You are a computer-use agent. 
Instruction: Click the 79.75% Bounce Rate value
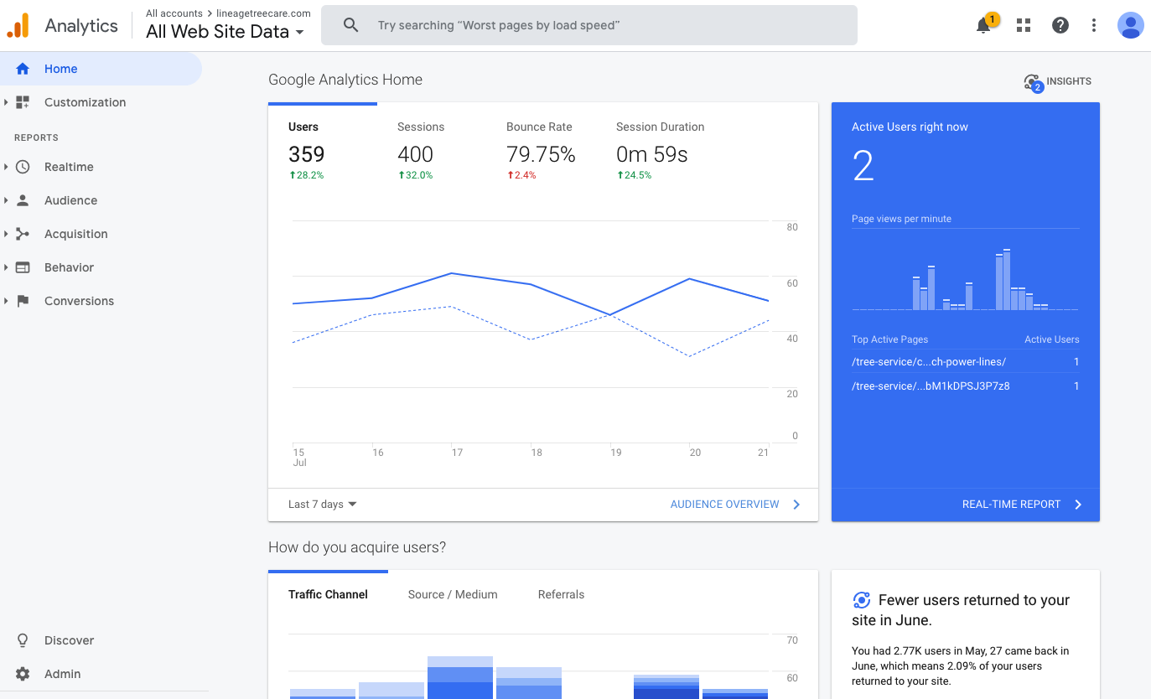[x=541, y=154]
